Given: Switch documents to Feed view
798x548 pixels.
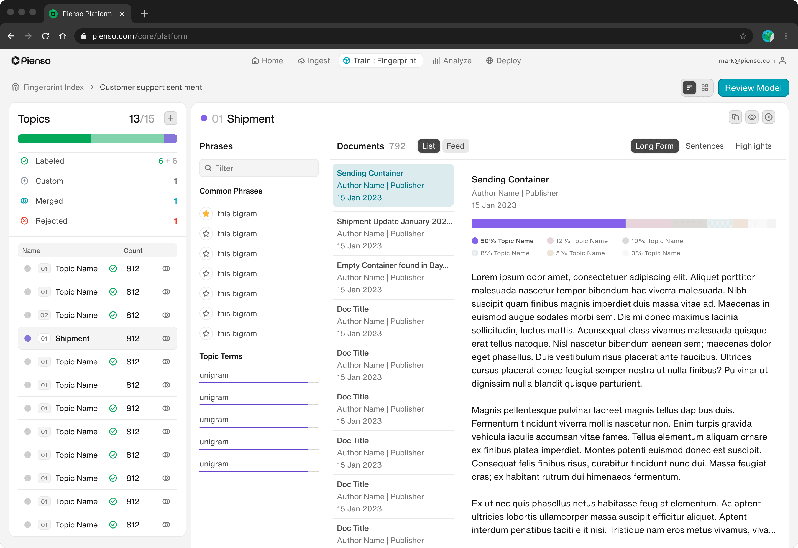Looking at the screenshot, I should pyautogui.click(x=455, y=146).
